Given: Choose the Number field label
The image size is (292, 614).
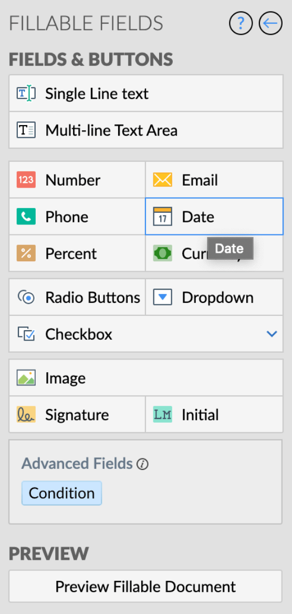Looking at the screenshot, I should coord(73,180).
